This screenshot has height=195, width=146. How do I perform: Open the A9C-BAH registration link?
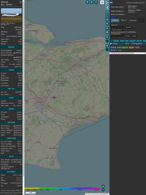[x=18, y=27]
